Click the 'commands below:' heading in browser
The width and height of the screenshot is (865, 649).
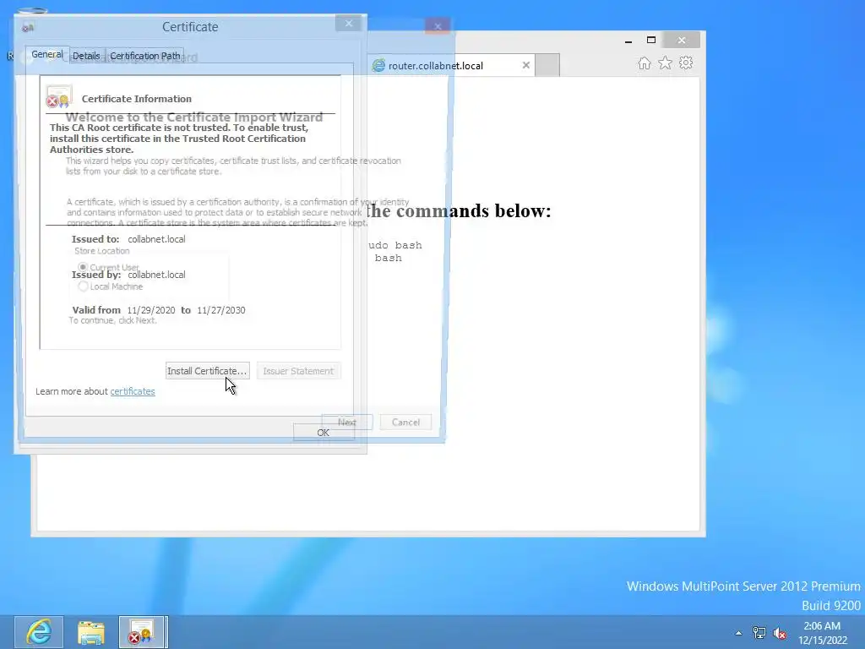pyautogui.click(x=459, y=210)
